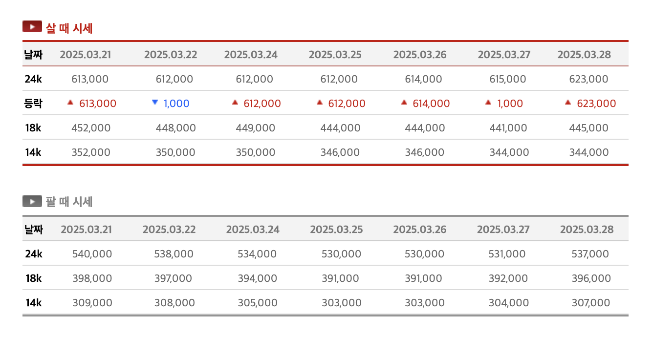This screenshot has height=337, width=653.
Task: Click the 537,000 selling price cell
Action: click(x=590, y=254)
